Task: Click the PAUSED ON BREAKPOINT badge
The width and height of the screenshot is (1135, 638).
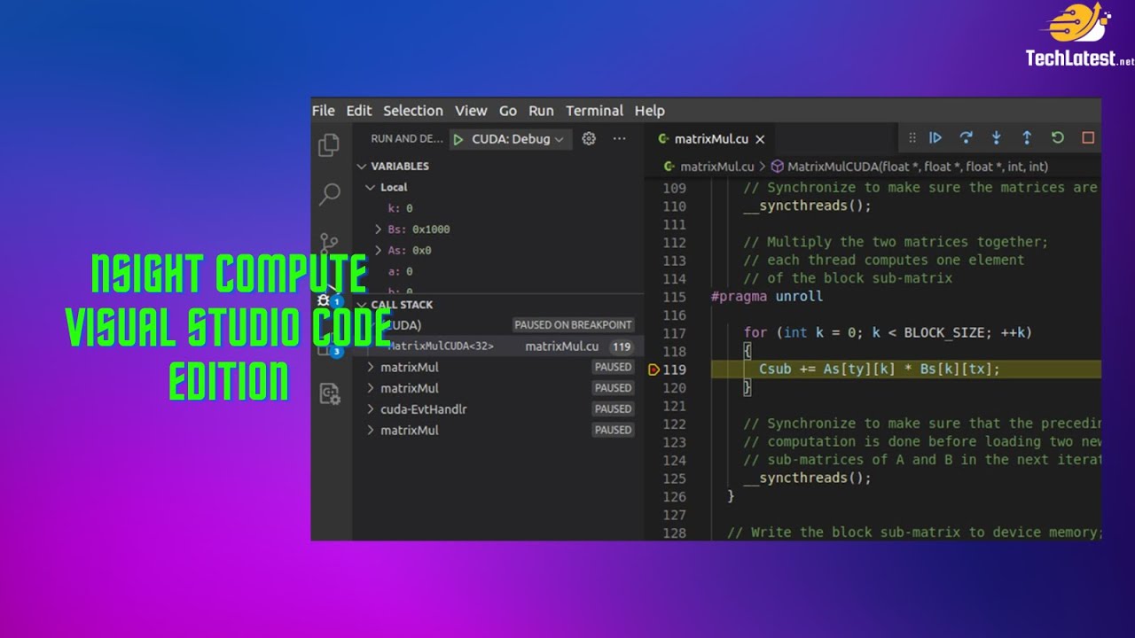Action: tap(573, 325)
